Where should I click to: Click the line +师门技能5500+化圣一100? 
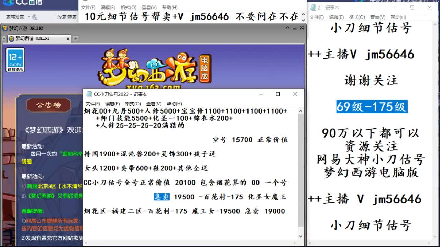pyautogui.click(x=164, y=118)
